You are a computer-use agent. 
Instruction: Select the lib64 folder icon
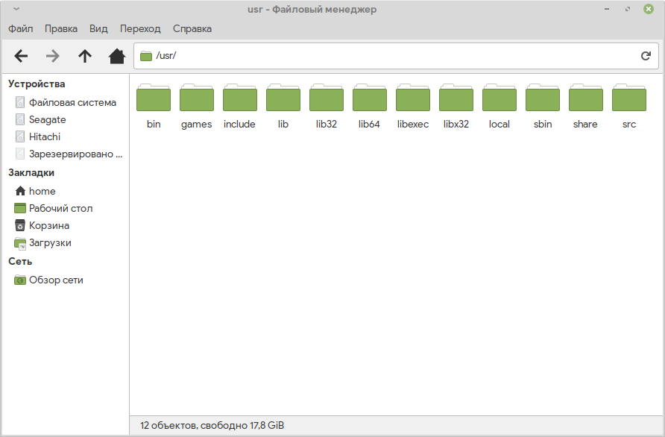369,98
